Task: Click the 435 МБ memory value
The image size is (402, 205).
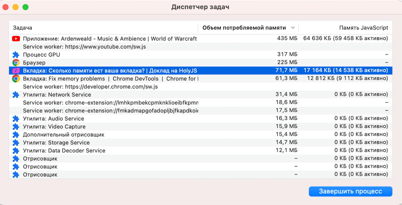Action: pyautogui.click(x=287, y=38)
